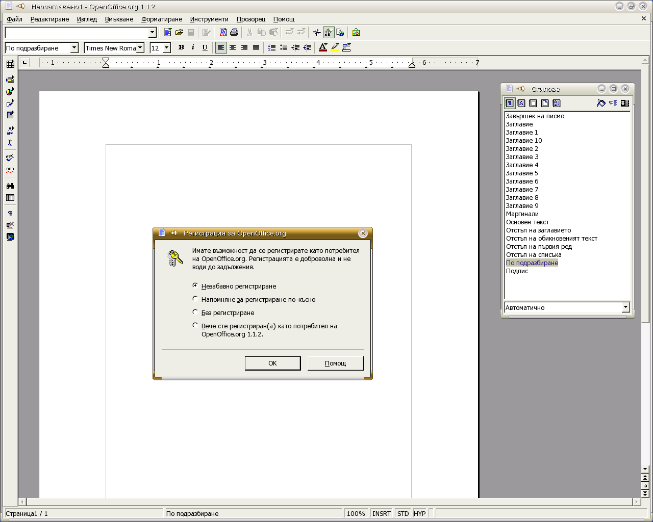Open the Hyperlink dialog icon
Image resolution: width=653 pixels, height=522 pixels.
(x=340, y=32)
